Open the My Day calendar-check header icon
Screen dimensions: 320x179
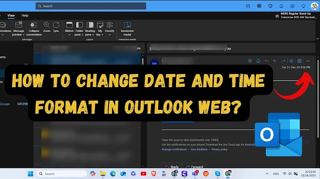tap(270, 6)
